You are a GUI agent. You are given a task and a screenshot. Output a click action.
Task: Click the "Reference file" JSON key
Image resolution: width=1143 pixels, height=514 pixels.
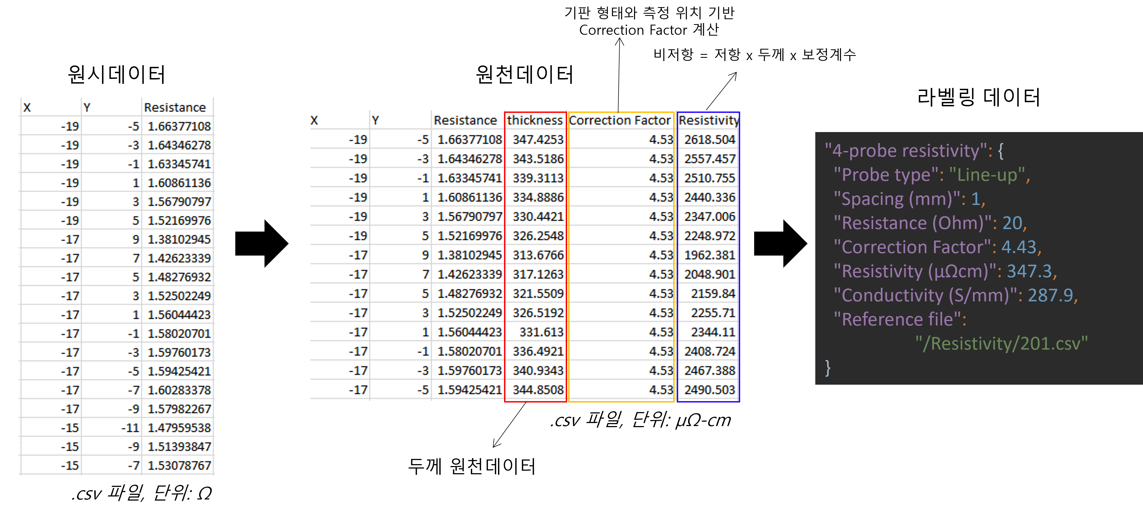(897, 319)
